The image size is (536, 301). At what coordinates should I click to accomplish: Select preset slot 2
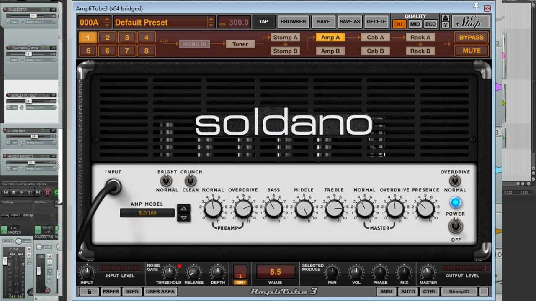click(x=107, y=38)
